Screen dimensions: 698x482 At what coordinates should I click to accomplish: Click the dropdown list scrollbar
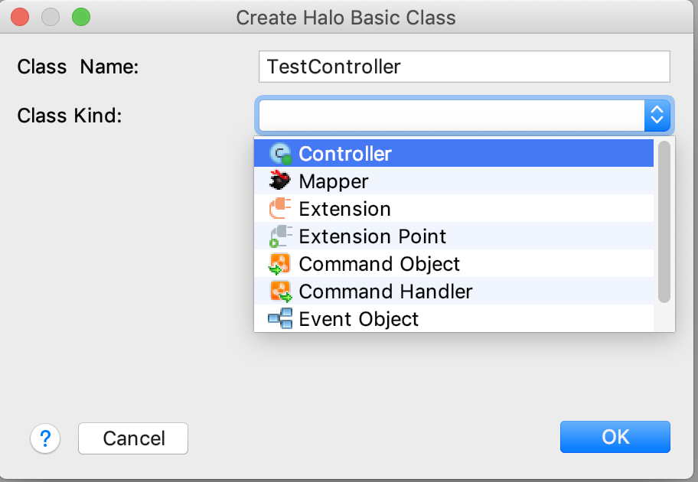(664, 222)
